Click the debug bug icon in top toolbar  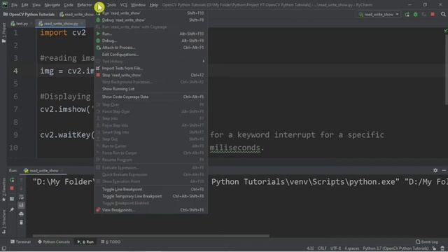click(x=415, y=14)
